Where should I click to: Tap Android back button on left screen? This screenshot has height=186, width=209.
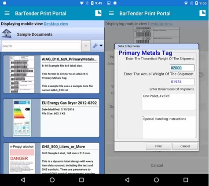tap(23, 180)
